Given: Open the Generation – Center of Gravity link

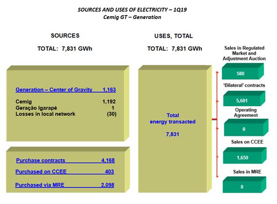Looking at the screenshot, I should [x=66, y=90].
